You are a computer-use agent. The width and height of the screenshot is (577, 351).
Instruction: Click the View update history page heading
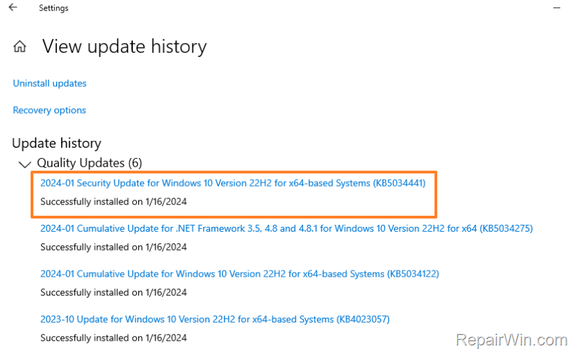click(124, 46)
